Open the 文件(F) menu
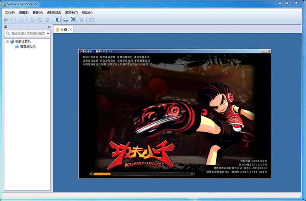306x201 pixels. [10, 13]
